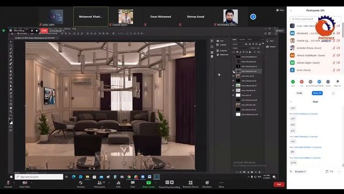Click the red End meeting button
The image size is (344, 194).
[x=279, y=184]
